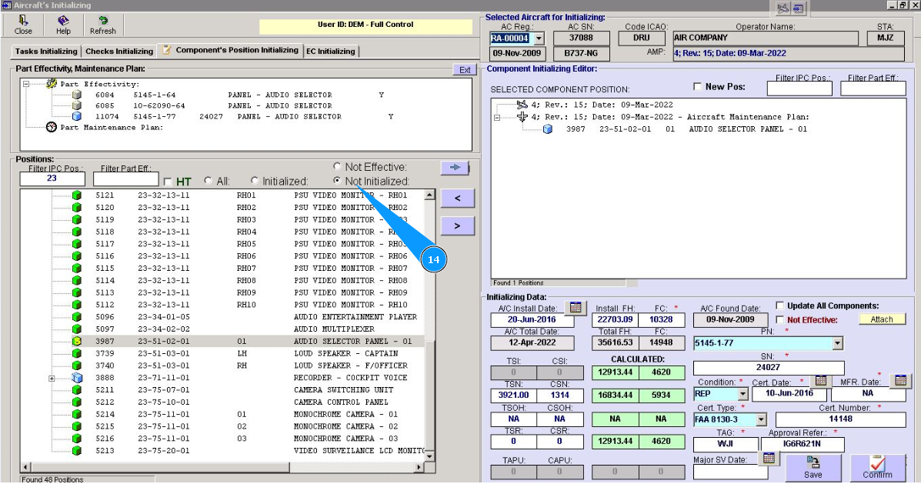
Task: Click the Confirm checkmark button
Action: point(877,468)
